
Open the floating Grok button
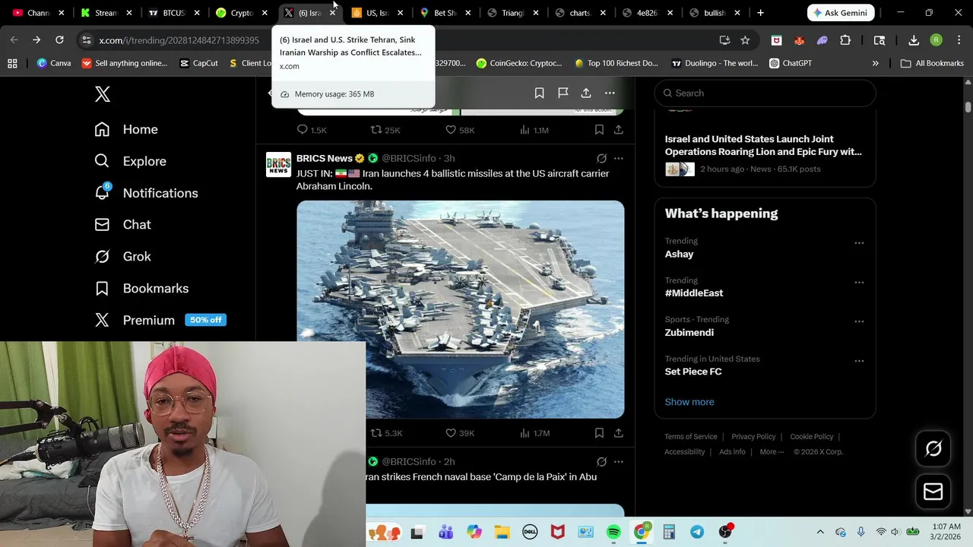[x=933, y=449]
